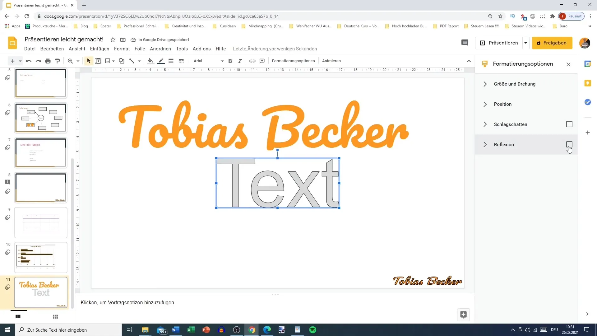The width and height of the screenshot is (597, 336).
Task: Select the arrow cursor tool
Action: 89,61
